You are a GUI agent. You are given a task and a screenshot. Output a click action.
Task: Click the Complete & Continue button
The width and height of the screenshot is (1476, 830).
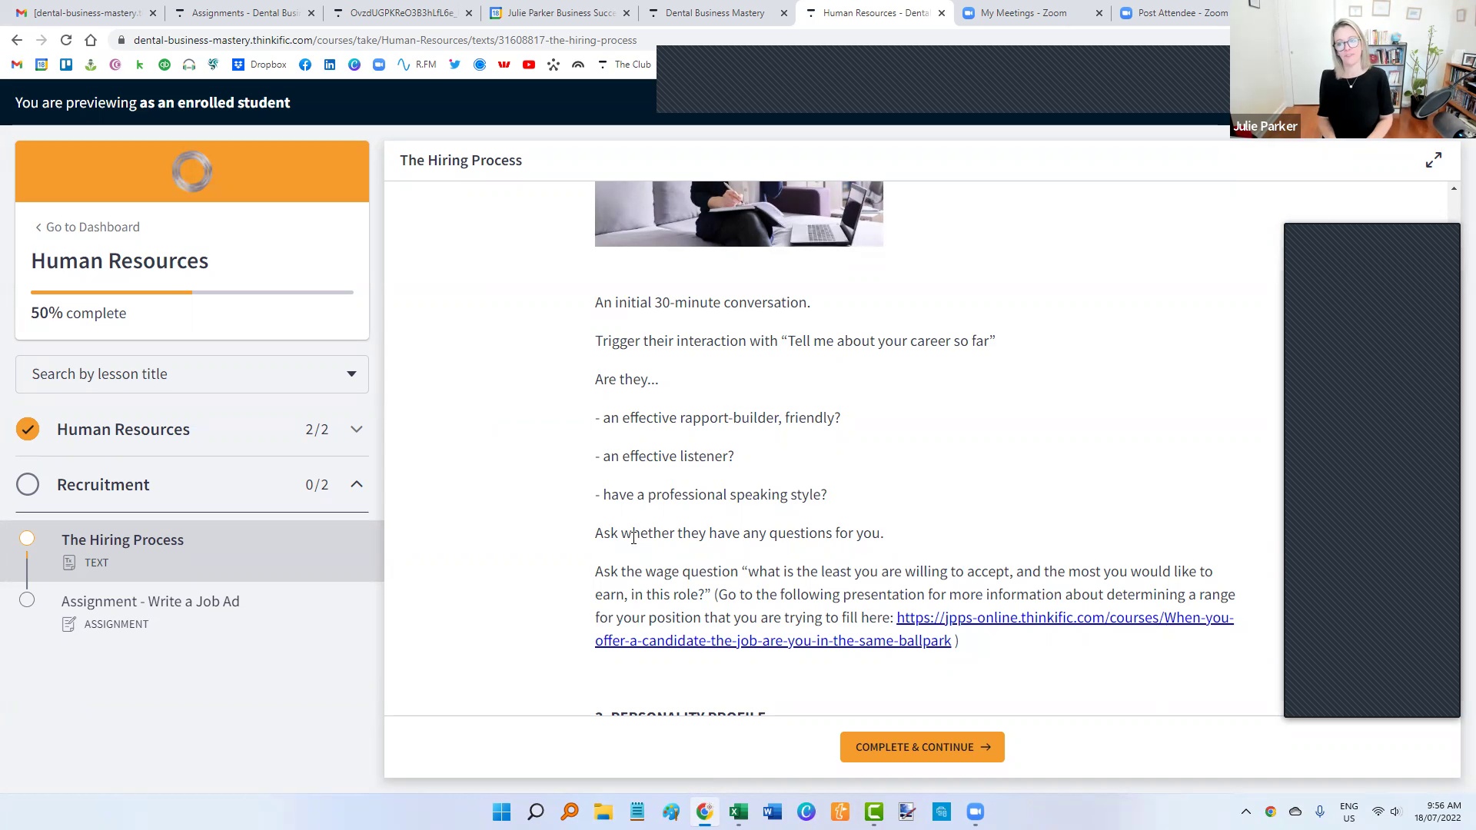coord(922,747)
